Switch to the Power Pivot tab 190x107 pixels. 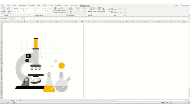[73, 5]
